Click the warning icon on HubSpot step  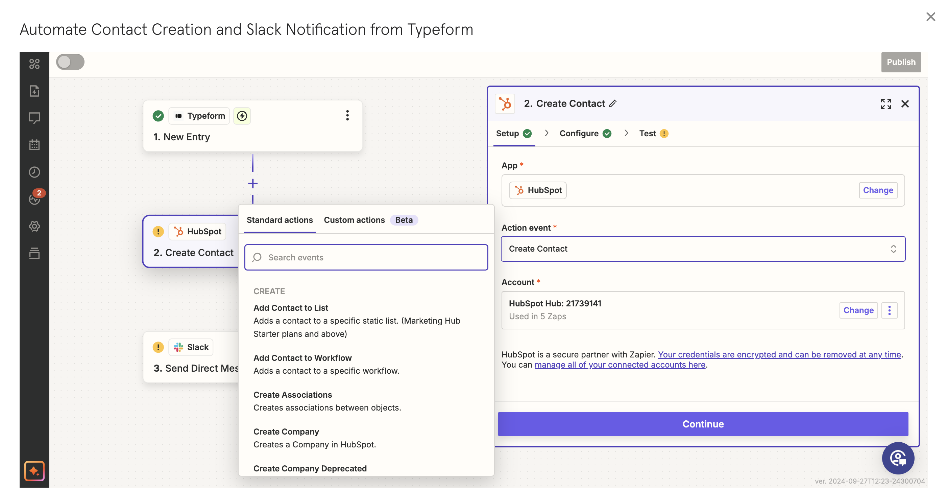pos(158,232)
